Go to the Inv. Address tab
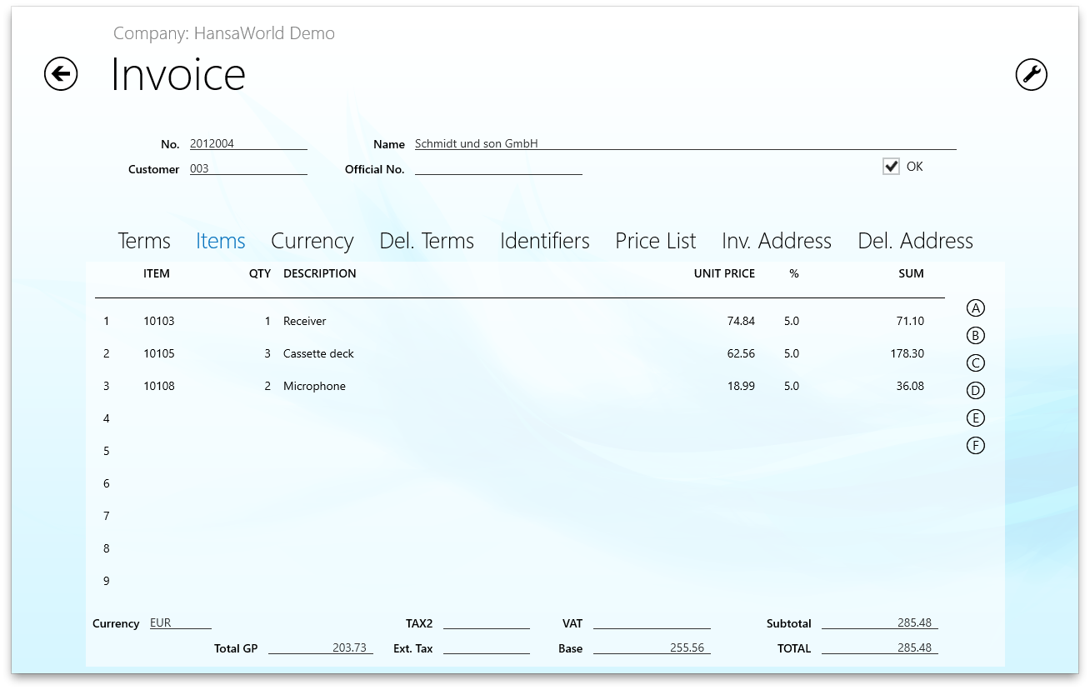 776,241
